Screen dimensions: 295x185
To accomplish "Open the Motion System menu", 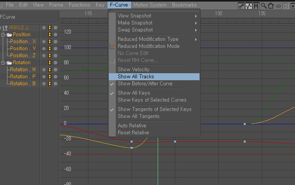I will click(150, 5).
